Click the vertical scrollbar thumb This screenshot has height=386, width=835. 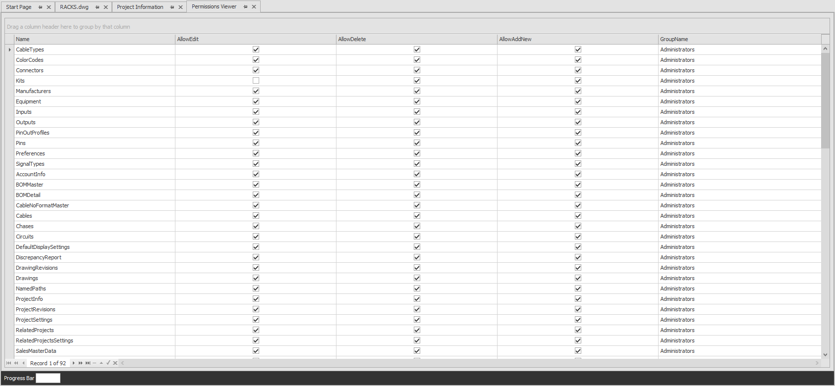tap(825, 100)
